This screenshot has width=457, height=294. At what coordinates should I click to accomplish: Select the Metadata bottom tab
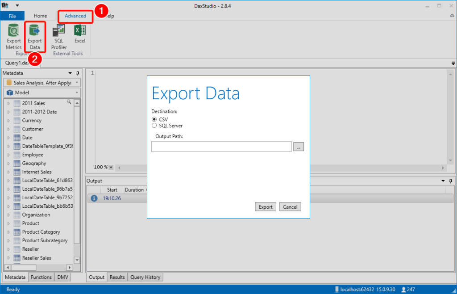pos(15,277)
